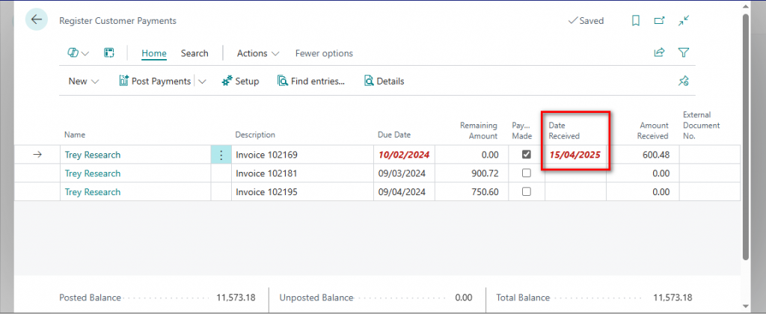Open the filter pane funnel icon
766x314 pixels.
pyautogui.click(x=683, y=53)
